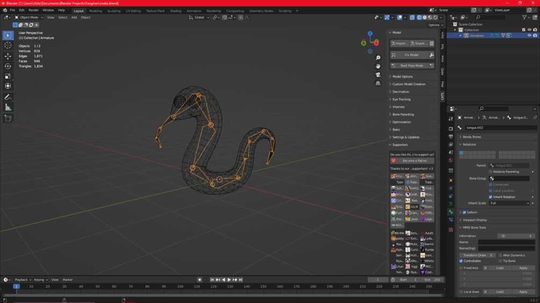Click the wrench icon beside Fix Model
Viewport: 540px width, 303px height.
[431, 55]
